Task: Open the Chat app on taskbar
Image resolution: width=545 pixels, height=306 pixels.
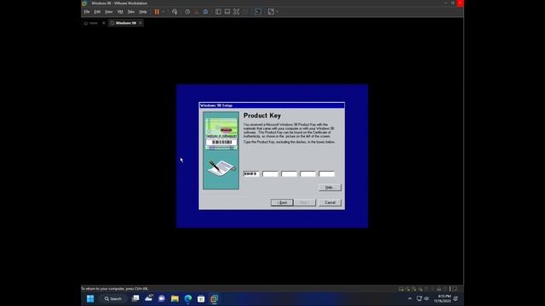Action: [161, 298]
